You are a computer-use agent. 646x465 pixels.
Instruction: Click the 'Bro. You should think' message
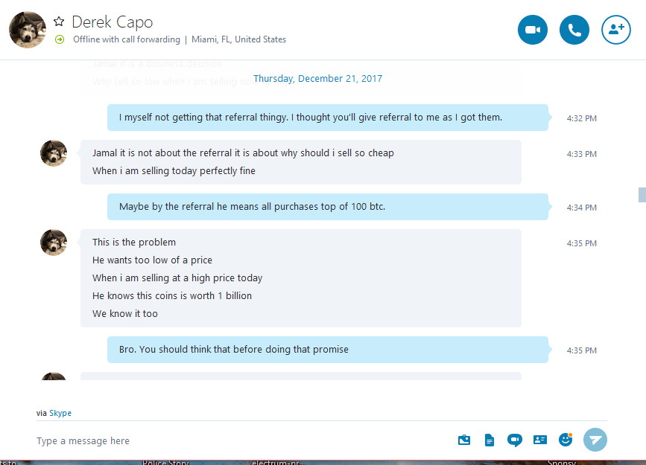327,350
